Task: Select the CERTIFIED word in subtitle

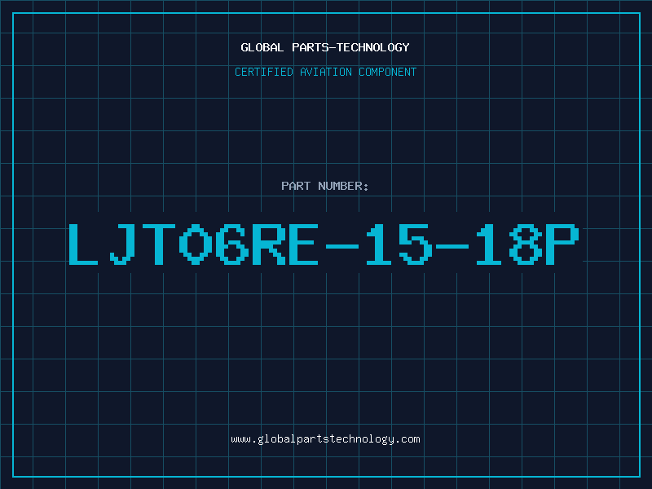Action: point(264,72)
